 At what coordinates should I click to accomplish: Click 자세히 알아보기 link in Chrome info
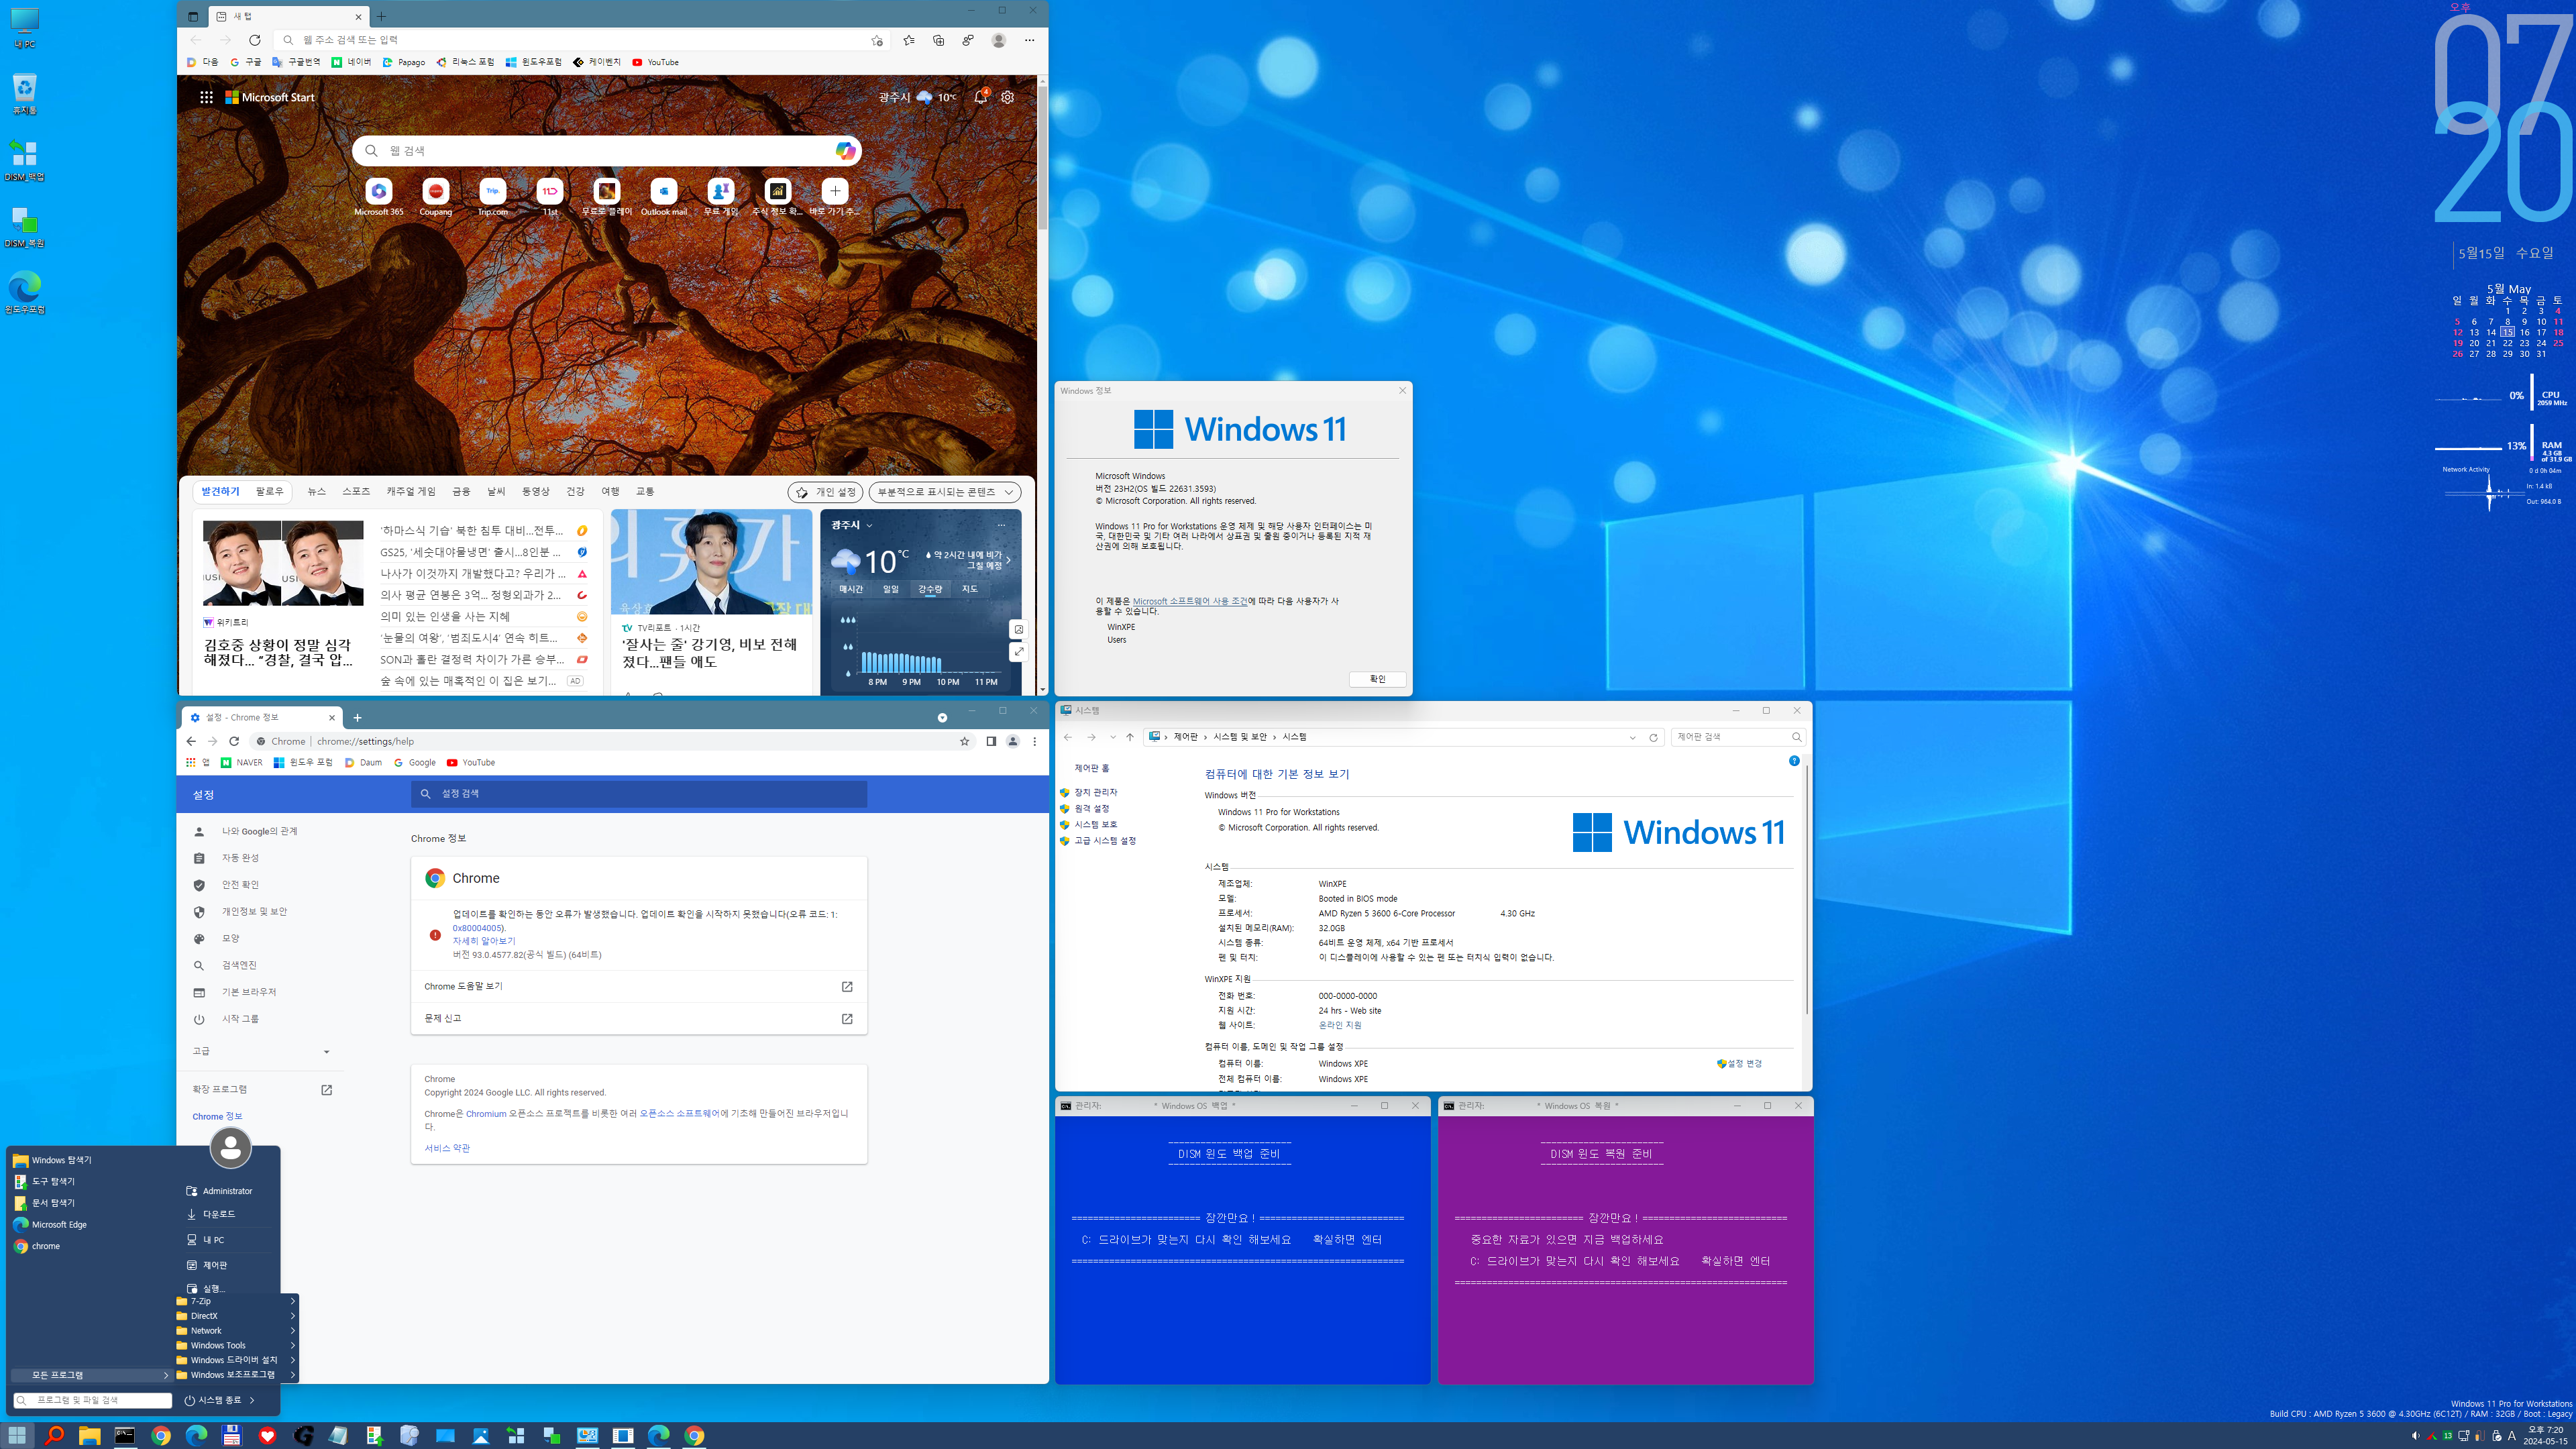[484, 941]
